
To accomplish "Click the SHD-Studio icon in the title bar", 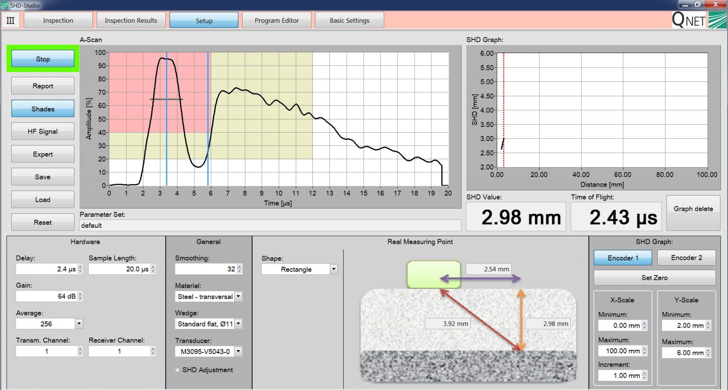I will (5, 5).
